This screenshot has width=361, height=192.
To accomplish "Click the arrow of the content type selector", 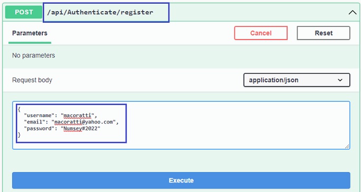I will [340, 80].
